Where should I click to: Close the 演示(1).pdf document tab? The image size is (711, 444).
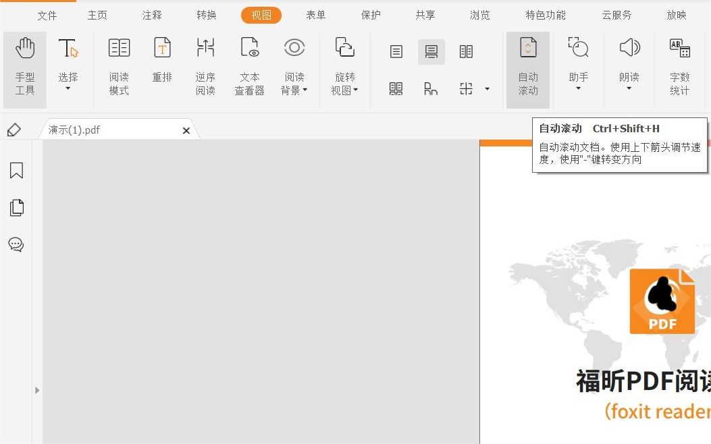[x=186, y=130]
